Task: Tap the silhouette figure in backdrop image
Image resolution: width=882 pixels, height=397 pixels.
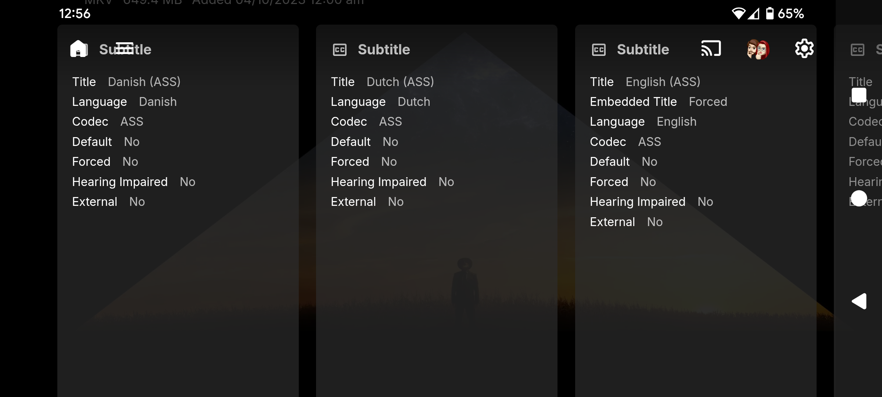Action: (x=465, y=287)
